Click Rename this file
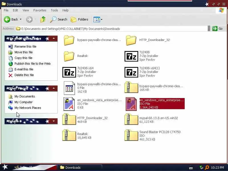Image resolution: width=228 pixels, height=171 pixels. [x=25, y=46]
